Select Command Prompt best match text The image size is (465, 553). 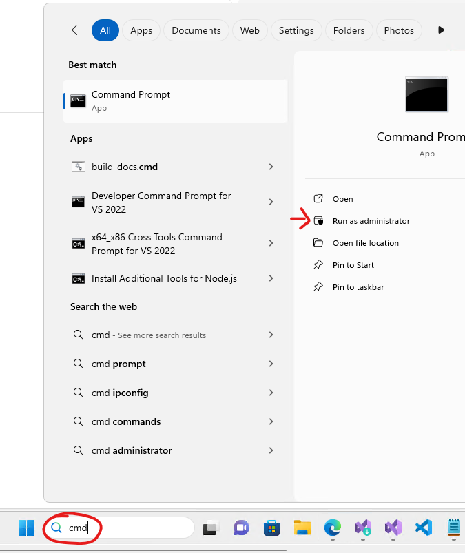point(130,94)
